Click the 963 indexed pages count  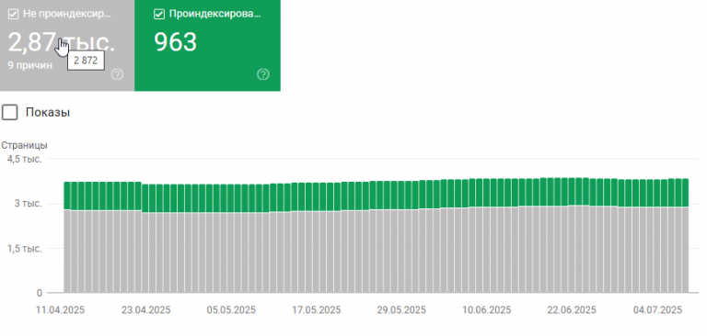pos(176,42)
